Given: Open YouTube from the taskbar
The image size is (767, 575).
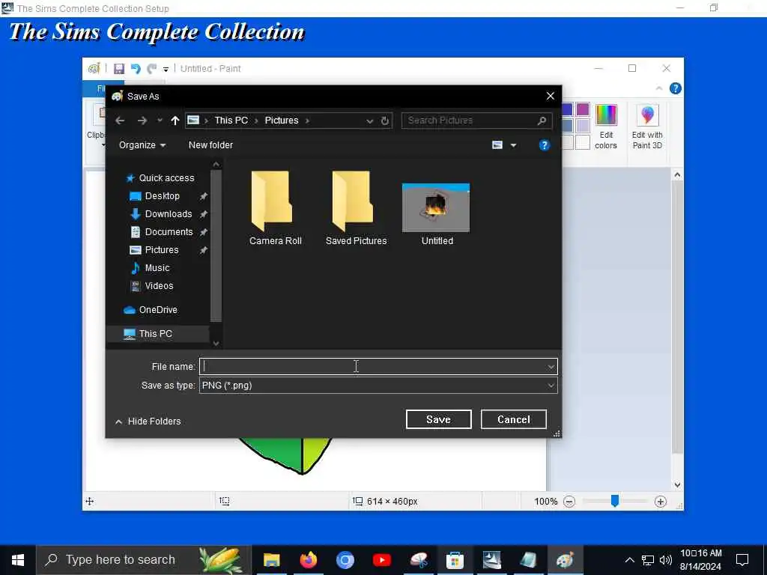Looking at the screenshot, I should pyautogui.click(x=381, y=560).
